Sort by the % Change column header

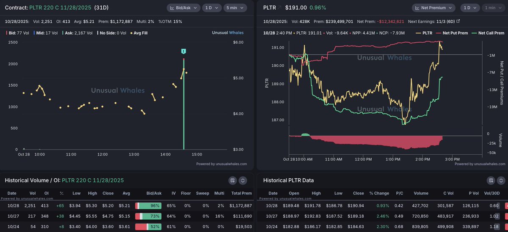coord(378,193)
